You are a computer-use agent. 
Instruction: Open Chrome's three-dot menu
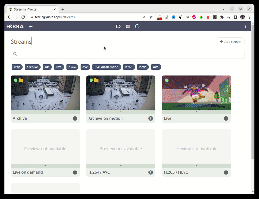tap(250, 17)
